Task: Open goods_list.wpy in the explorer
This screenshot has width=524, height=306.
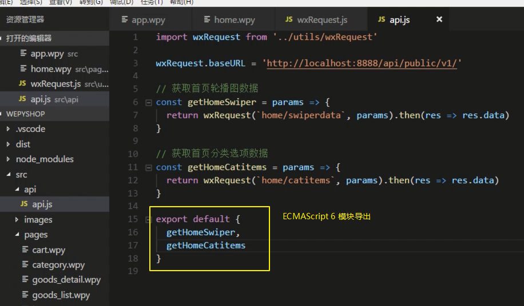Action: coord(61,295)
